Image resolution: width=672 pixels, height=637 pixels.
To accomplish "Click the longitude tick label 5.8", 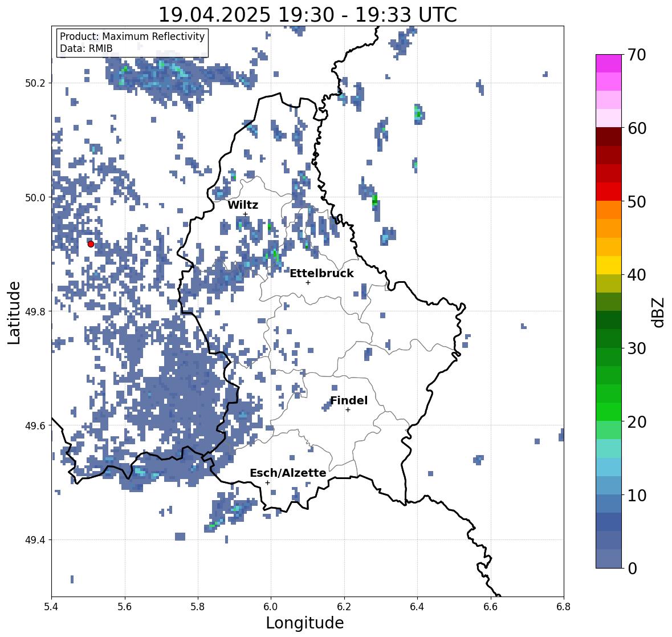I will coord(198,606).
